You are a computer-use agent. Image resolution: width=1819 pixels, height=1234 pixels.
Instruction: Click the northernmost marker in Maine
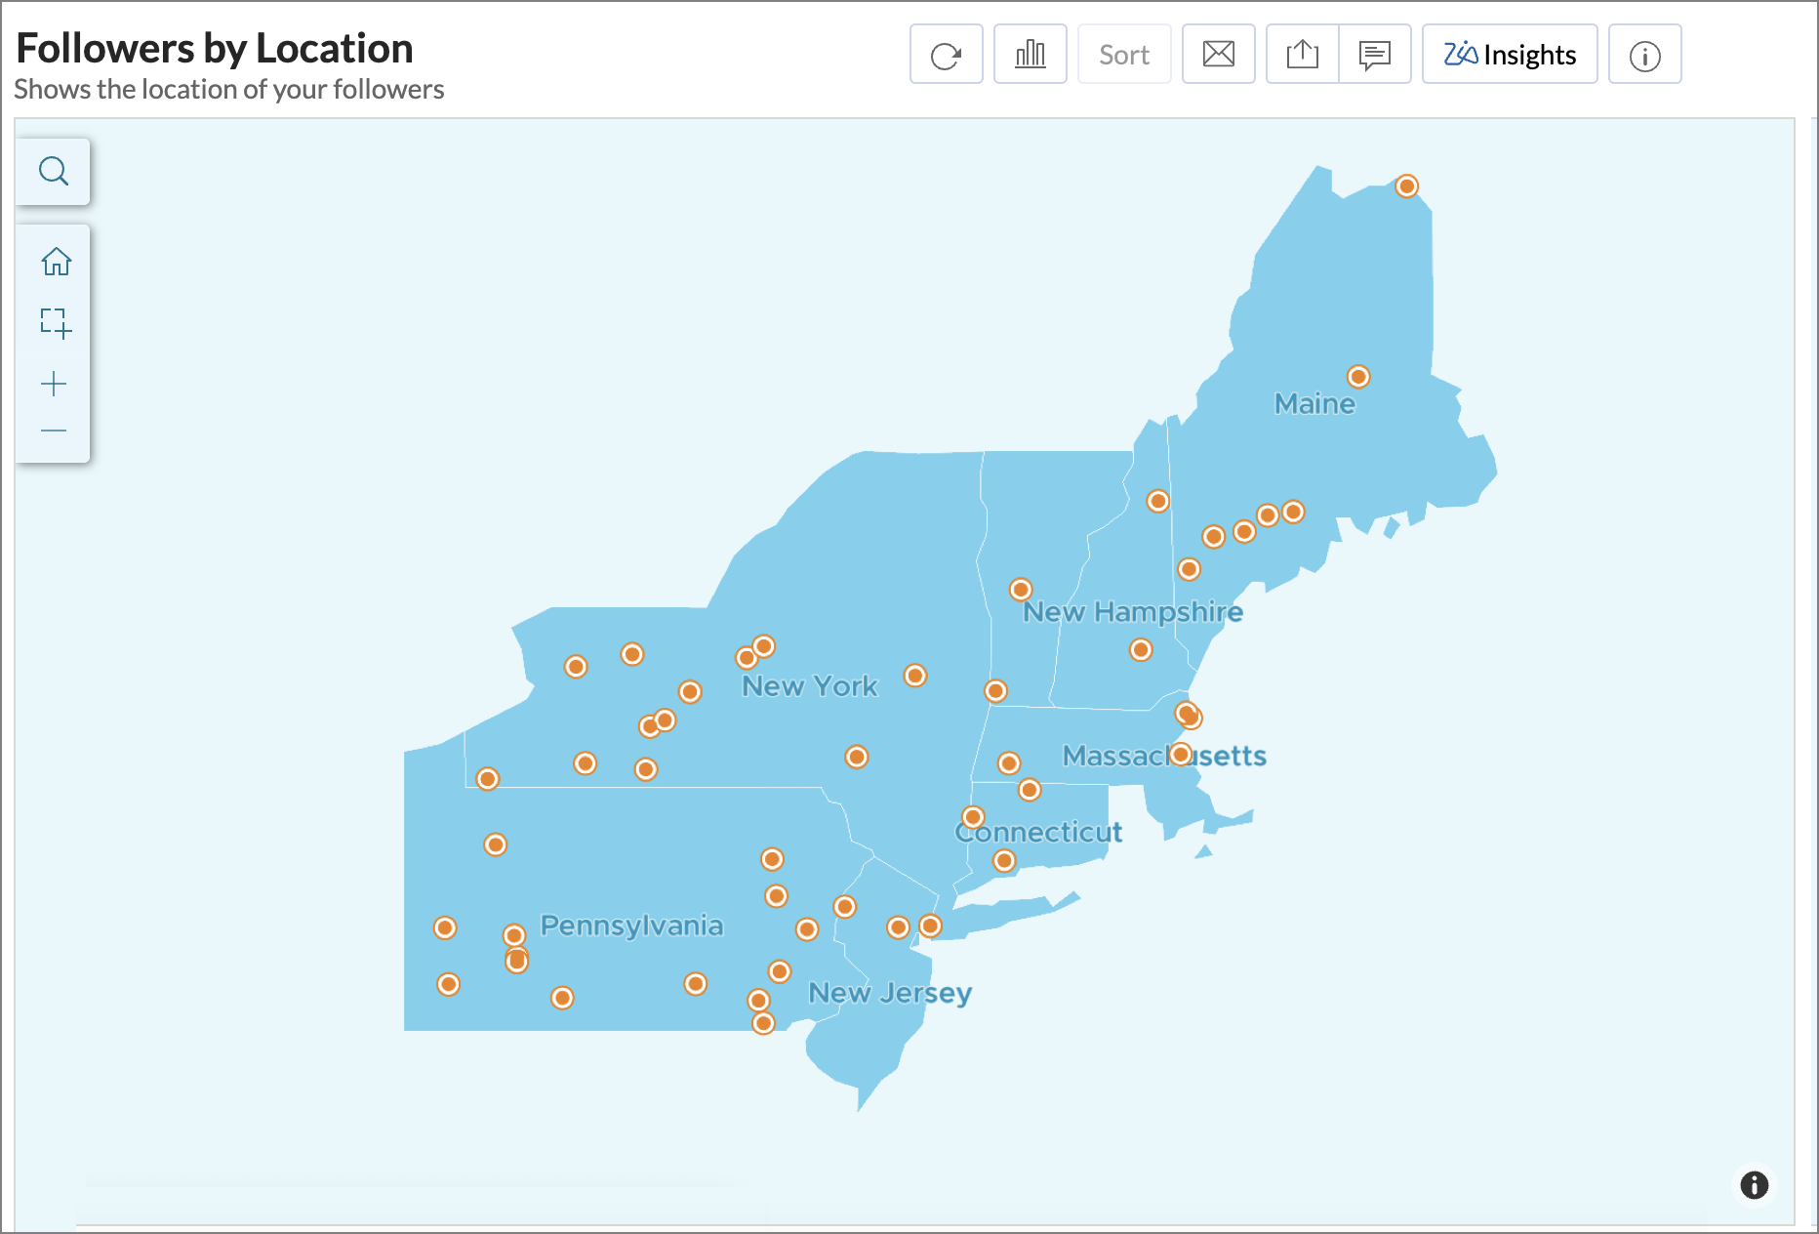[x=1406, y=185]
